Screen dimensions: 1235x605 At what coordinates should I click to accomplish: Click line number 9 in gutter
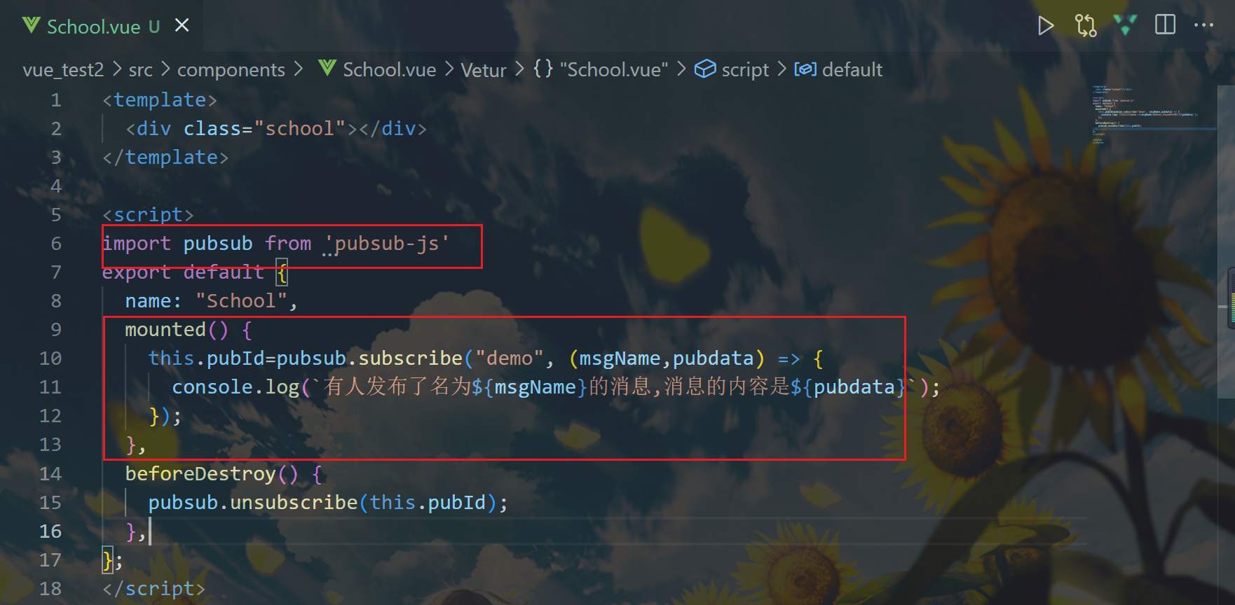[56, 330]
